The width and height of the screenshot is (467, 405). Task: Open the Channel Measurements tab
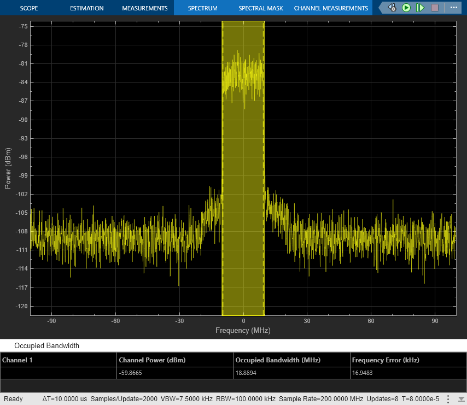click(331, 8)
